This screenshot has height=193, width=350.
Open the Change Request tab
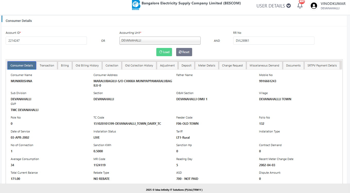(x=232, y=65)
